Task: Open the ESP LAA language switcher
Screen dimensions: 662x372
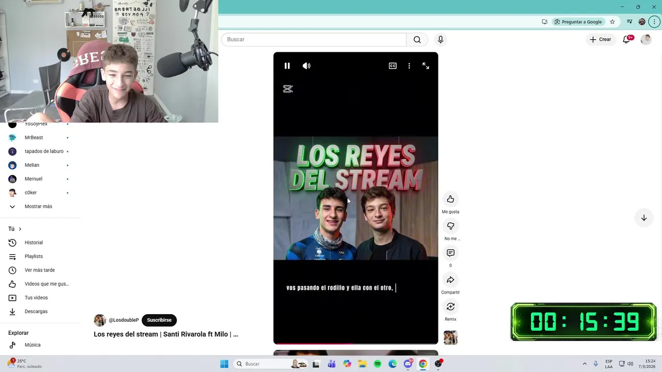Action: [609, 364]
